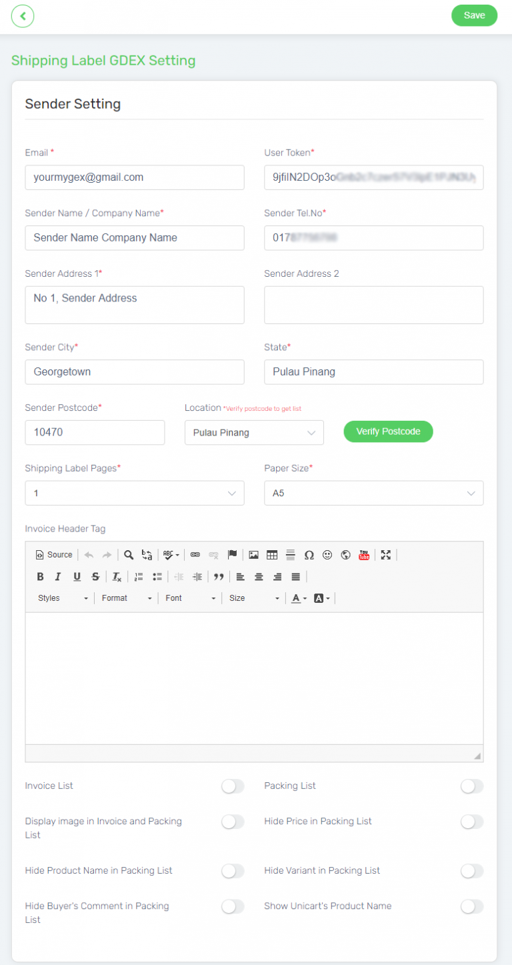Click the Save button
The width and height of the screenshot is (512, 965).
tap(474, 15)
